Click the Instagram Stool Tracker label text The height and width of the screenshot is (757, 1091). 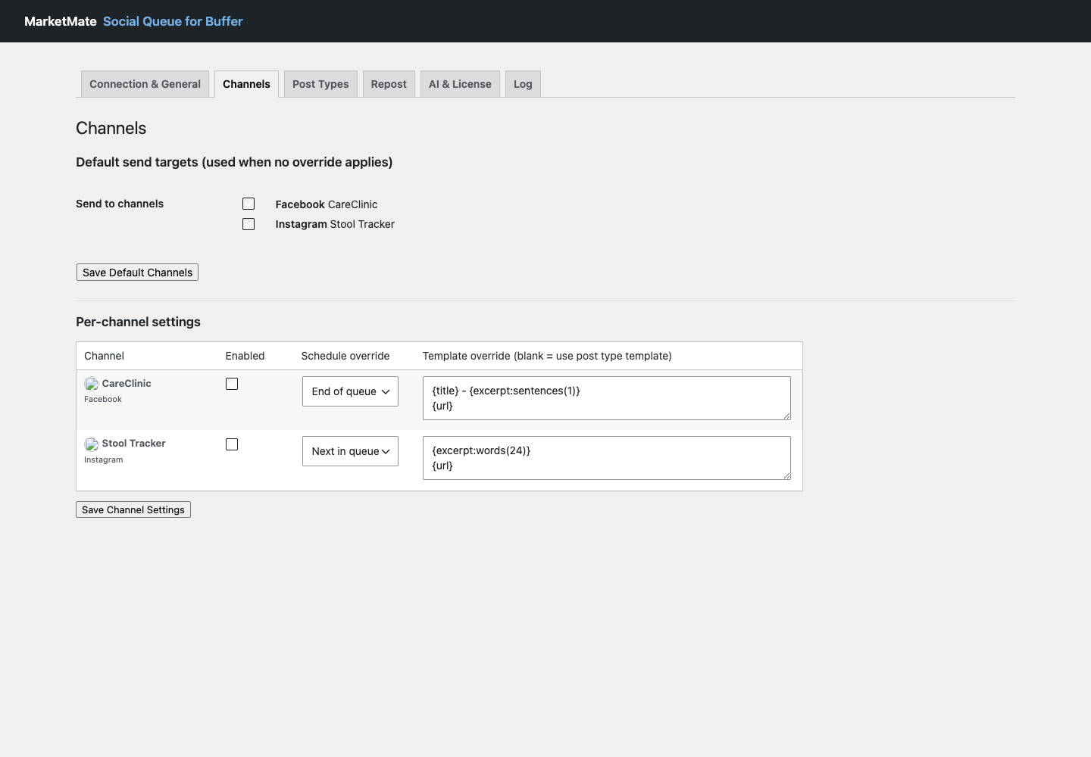click(x=335, y=224)
